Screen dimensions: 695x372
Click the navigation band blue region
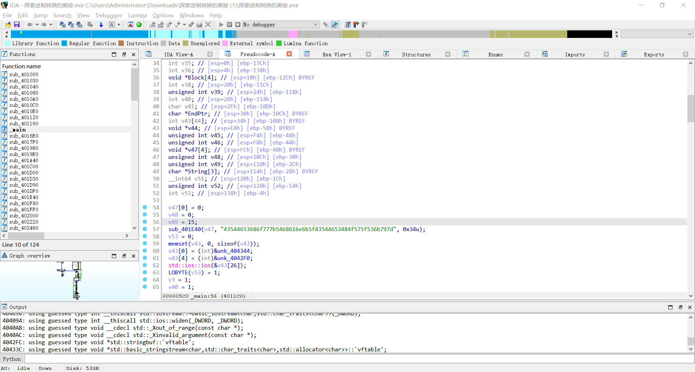80,34
